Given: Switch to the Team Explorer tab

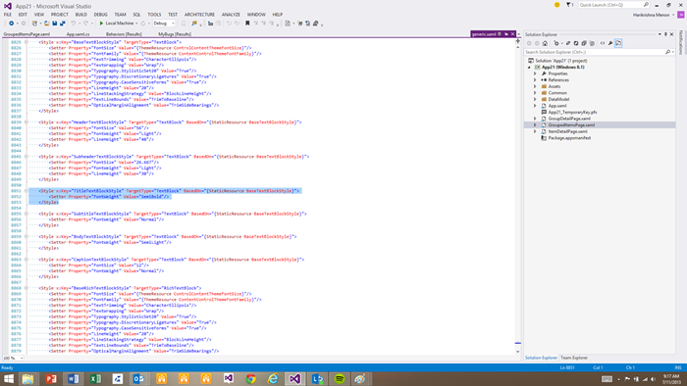Looking at the screenshot, I should coord(574,358).
